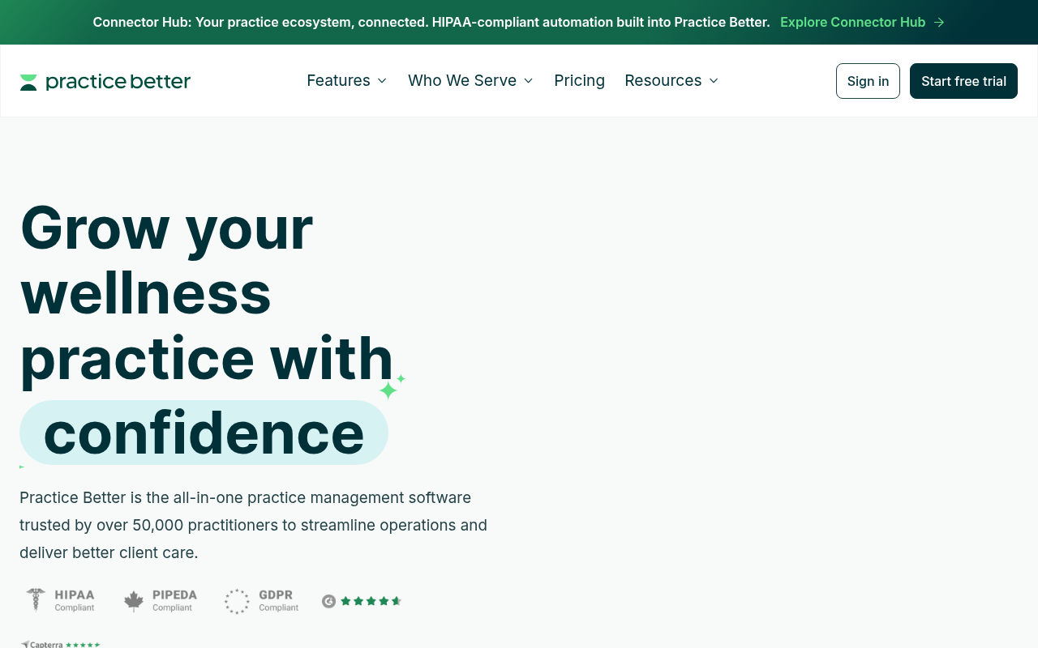Click the Practice Better logo
This screenshot has width=1038, height=648.
(x=105, y=82)
